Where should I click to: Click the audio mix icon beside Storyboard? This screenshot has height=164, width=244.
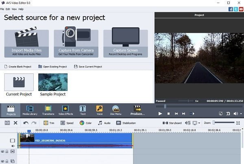pos(187,123)
